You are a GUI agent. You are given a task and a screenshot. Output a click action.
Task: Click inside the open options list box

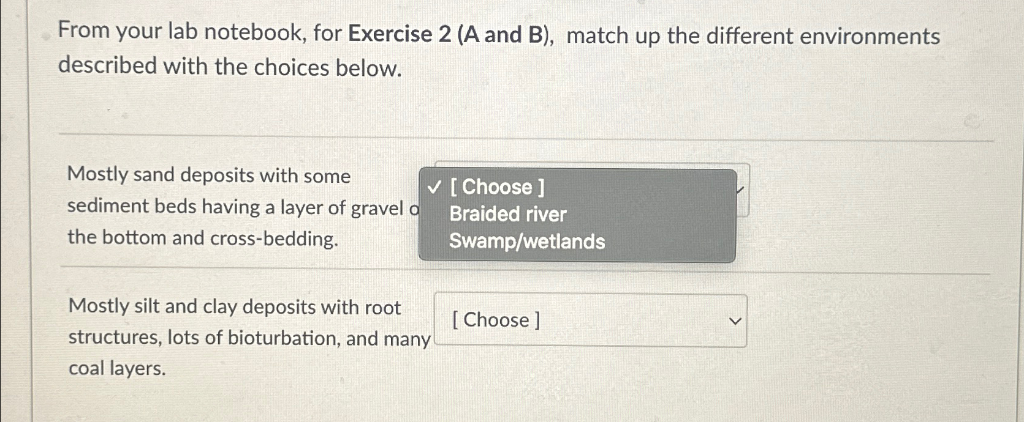(576, 214)
